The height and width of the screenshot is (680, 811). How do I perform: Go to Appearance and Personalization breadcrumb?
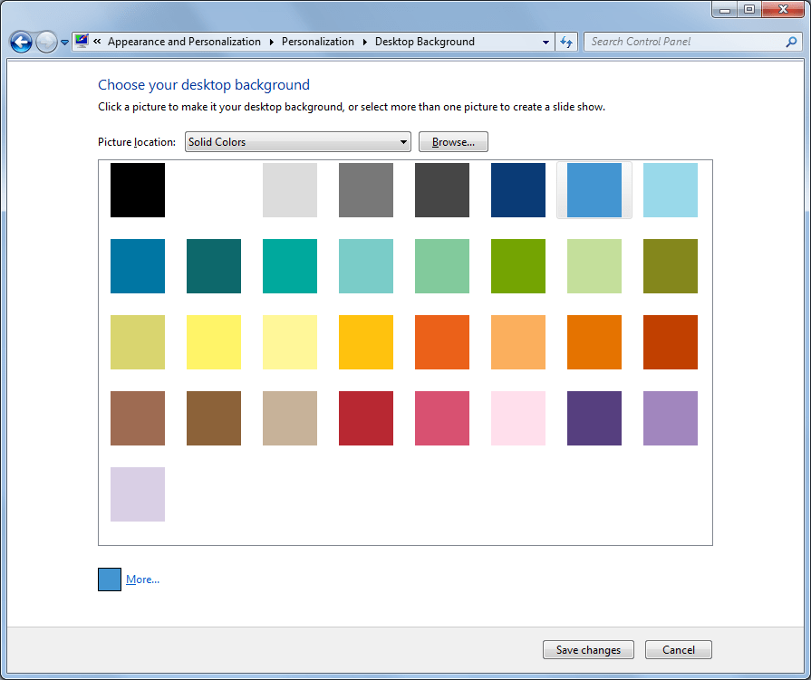pyautogui.click(x=184, y=42)
